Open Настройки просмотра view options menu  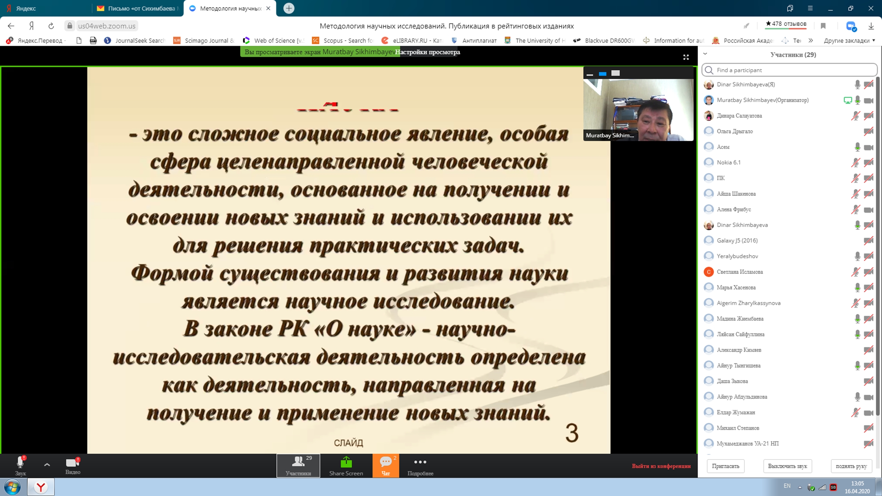tap(427, 52)
